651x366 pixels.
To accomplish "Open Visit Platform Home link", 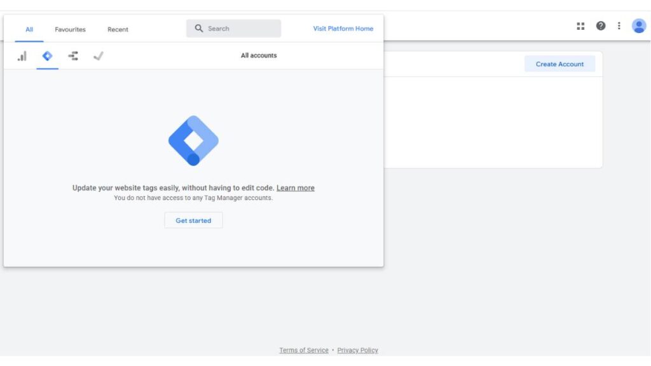I will pyautogui.click(x=343, y=29).
